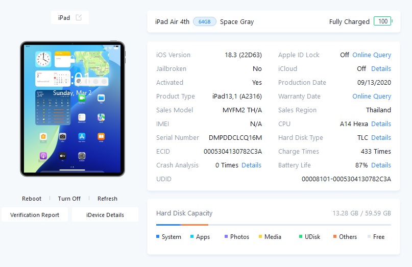This screenshot has width=412, height=267.
Task: Open Apple ID Lock Online Query
Action: [372, 55]
